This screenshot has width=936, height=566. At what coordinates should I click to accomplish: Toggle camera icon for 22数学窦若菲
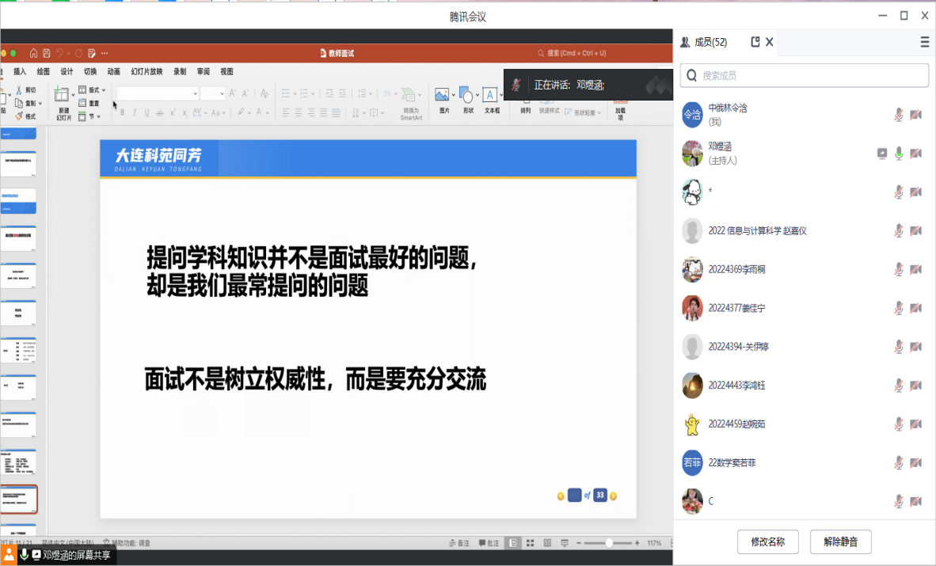[x=915, y=463]
